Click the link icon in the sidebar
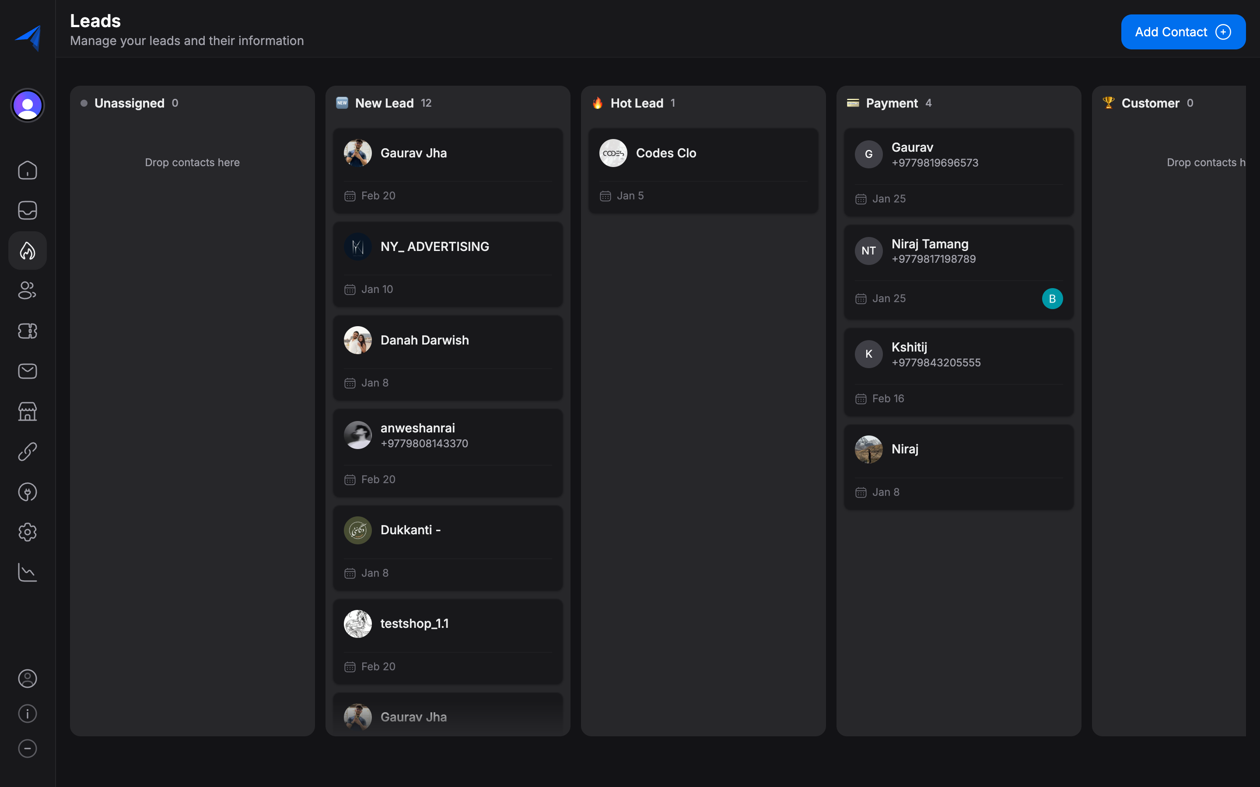1260x787 pixels. pos(27,451)
